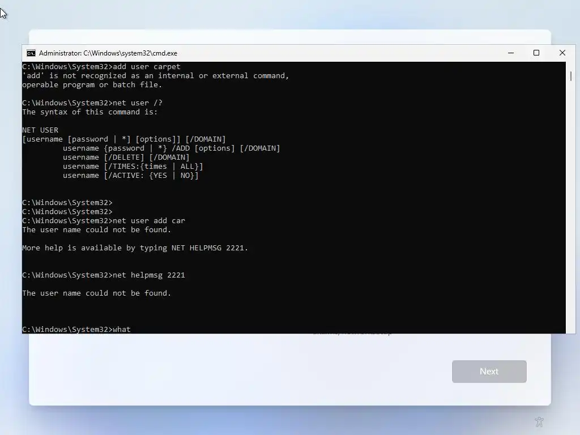The image size is (580, 435).
Task: Open the accessibility icon at bottom right
Action: pos(539,421)
